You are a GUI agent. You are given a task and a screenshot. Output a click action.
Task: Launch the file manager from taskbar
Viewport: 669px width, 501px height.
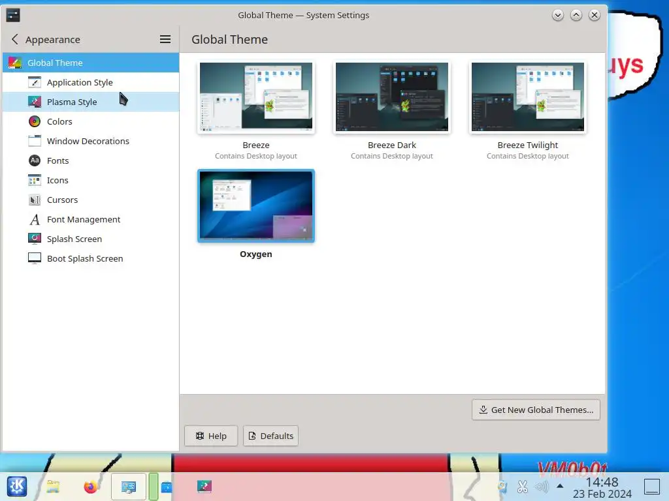54,486
